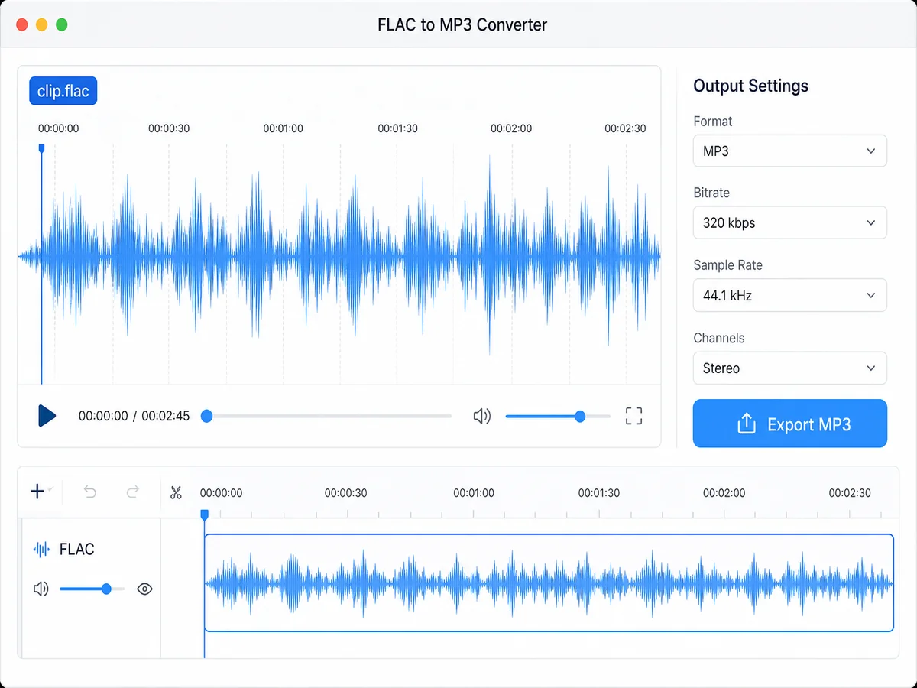Click the 00:00:00 / 00:02:45 time display

coord(134,416)
